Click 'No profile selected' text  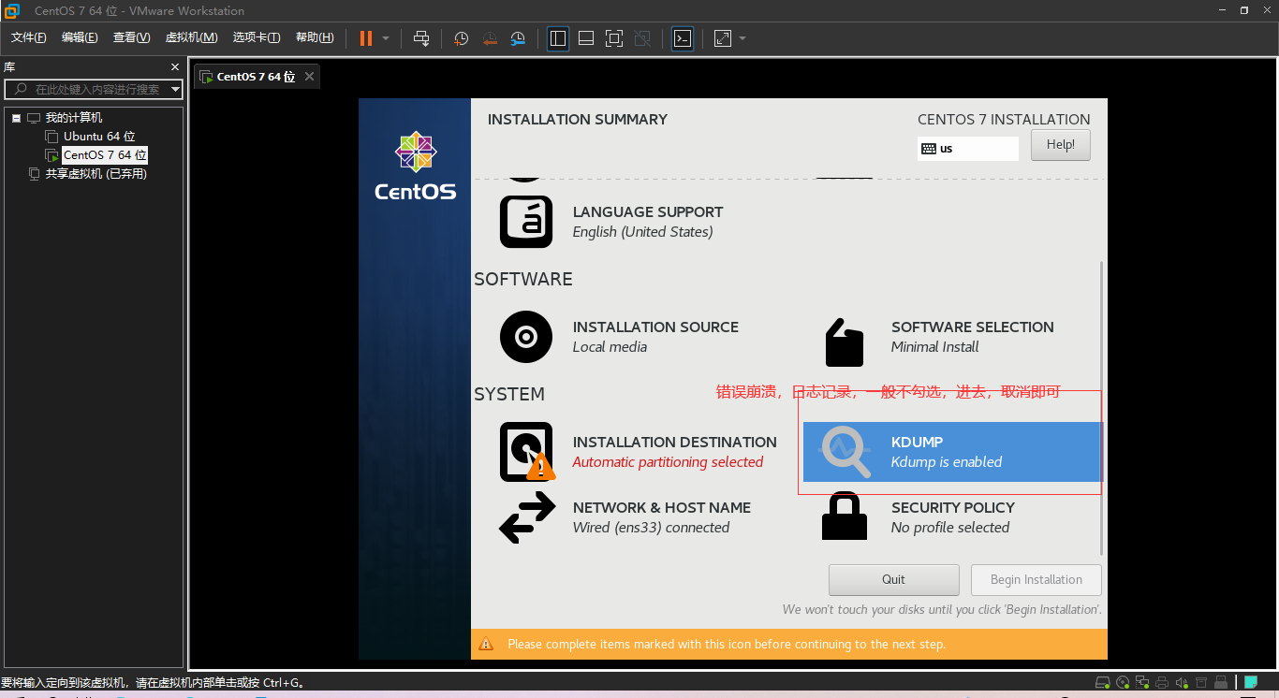[950, 528]
